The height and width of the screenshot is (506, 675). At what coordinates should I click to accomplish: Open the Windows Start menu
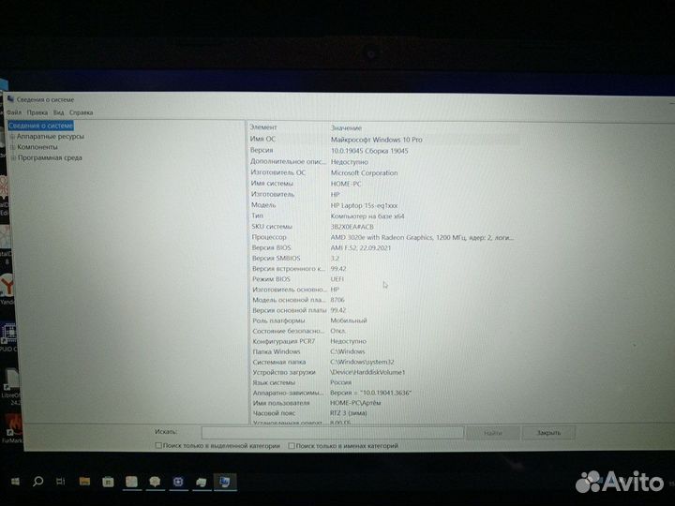[x=15, y=482]
